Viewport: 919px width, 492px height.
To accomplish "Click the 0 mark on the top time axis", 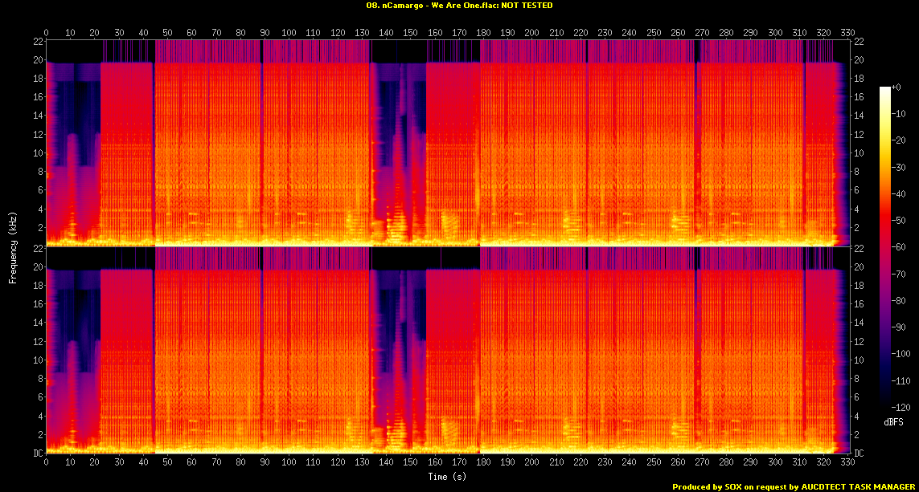I will [47, 33].
